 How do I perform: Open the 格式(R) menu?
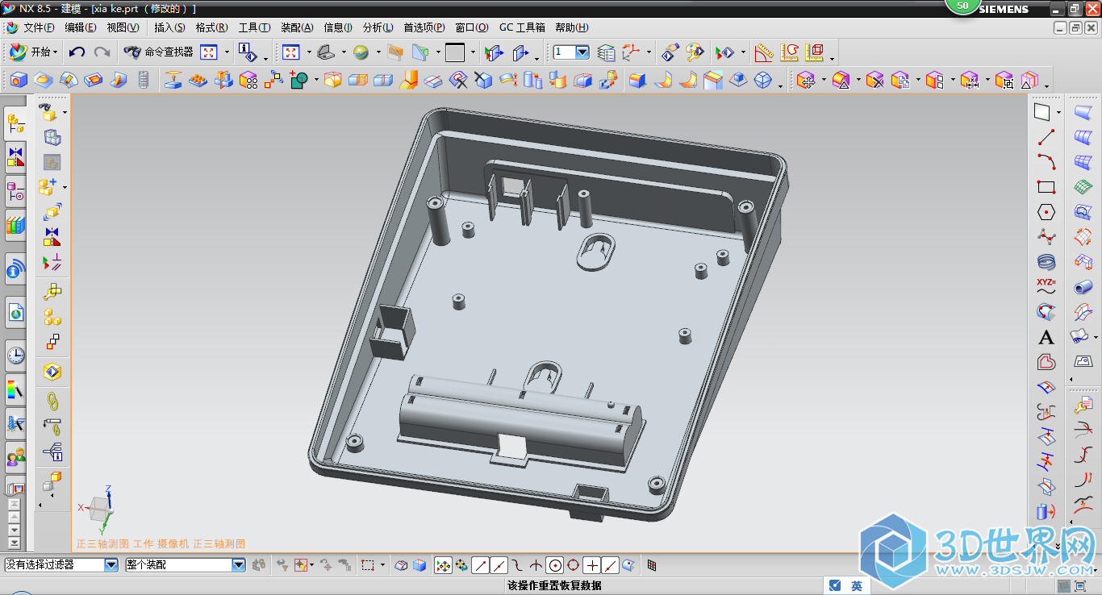tap(211, 27)
